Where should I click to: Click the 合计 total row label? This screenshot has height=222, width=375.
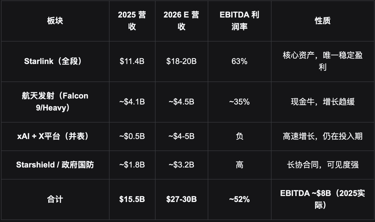pos(55,199)
